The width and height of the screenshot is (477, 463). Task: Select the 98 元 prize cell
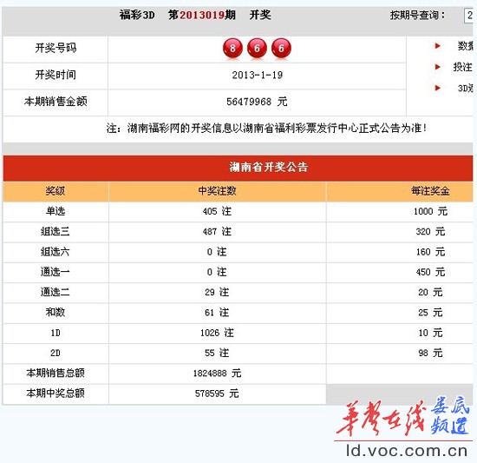[430, 353]
